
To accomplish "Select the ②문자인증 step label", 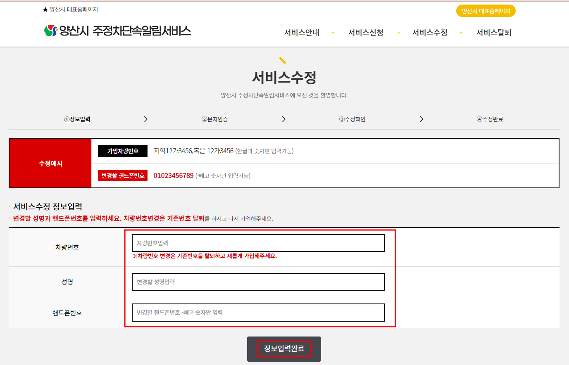I will [214, 119].
